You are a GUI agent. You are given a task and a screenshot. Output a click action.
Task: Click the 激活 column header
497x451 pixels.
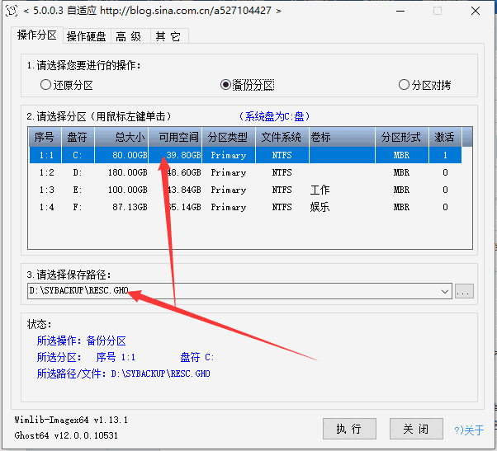click(445, 137)
